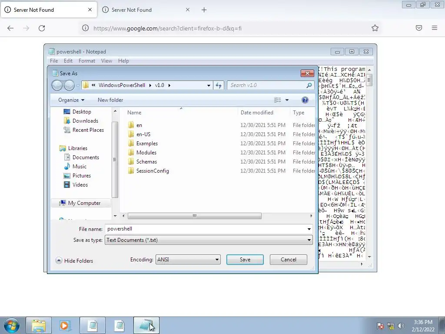Select the SessionConfig folder

tap(153, 170)
